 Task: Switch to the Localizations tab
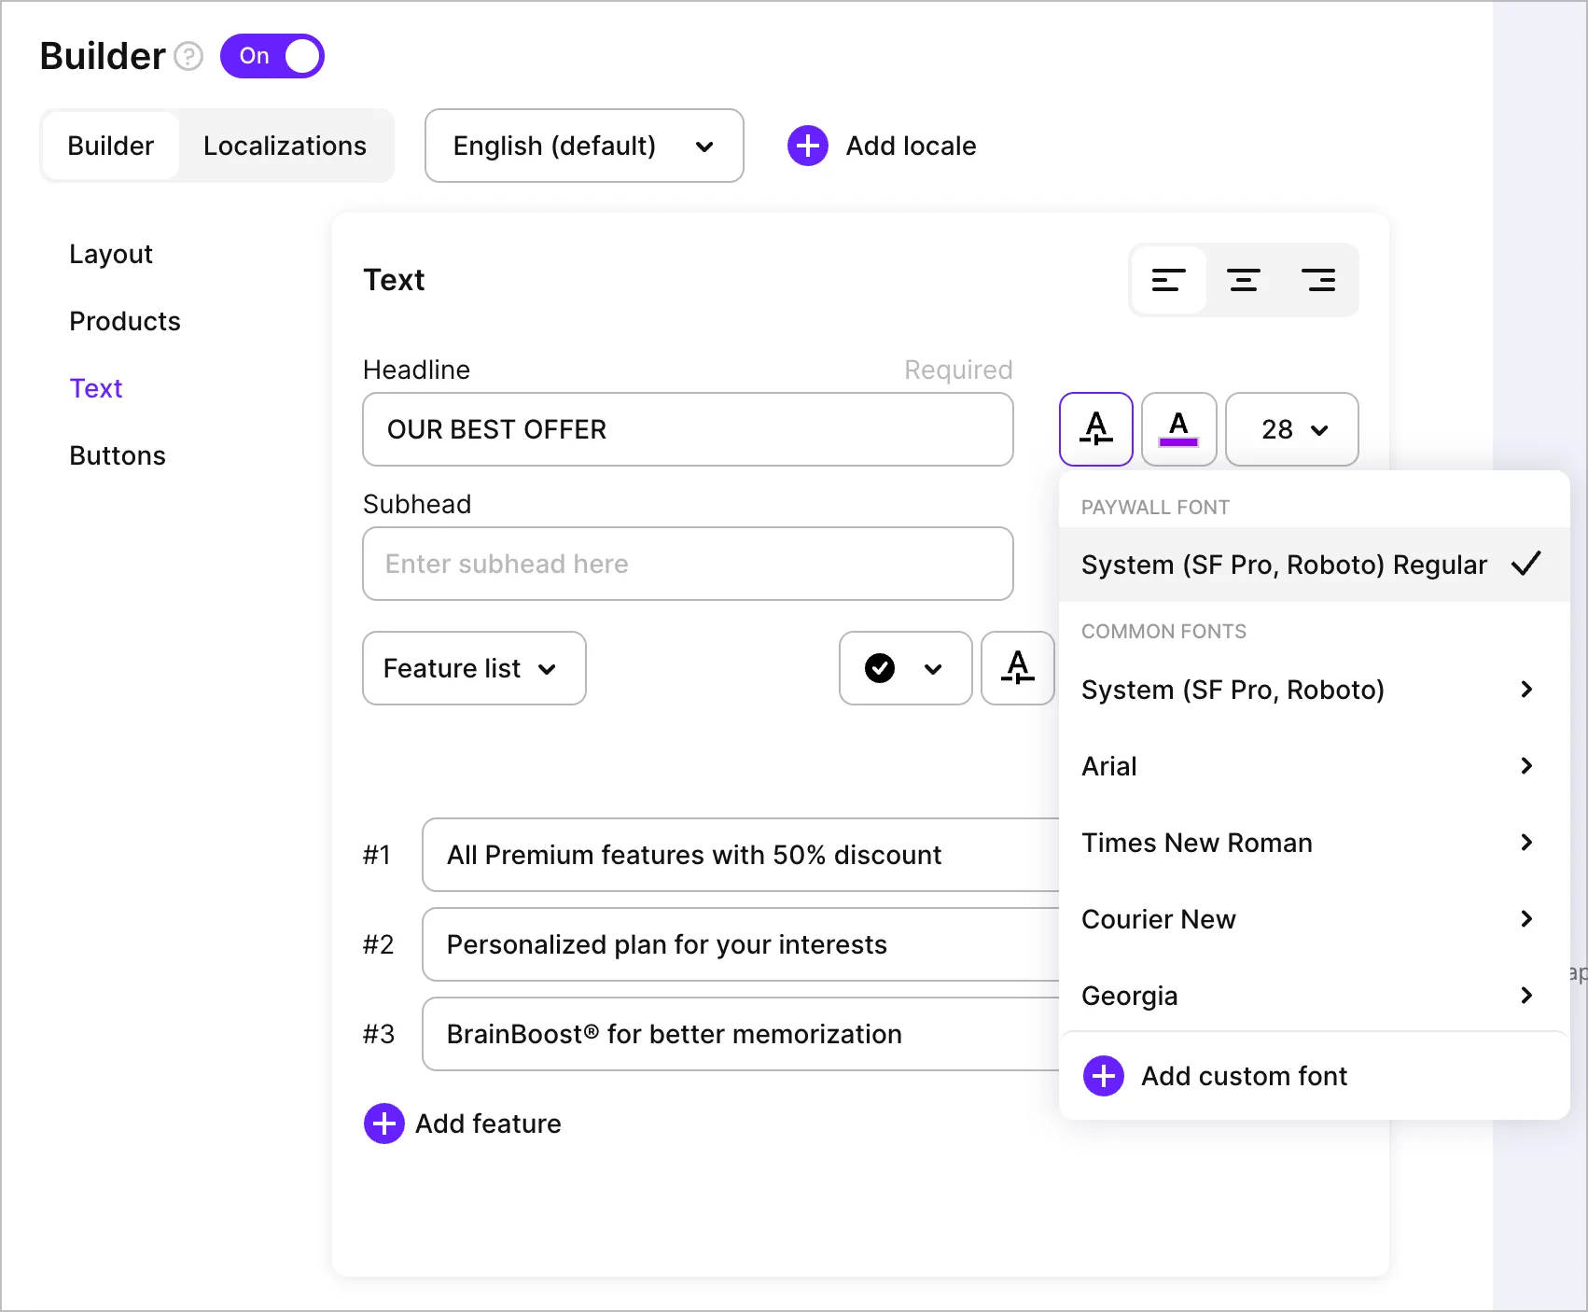pyautogui.click(x=285, y=146)
